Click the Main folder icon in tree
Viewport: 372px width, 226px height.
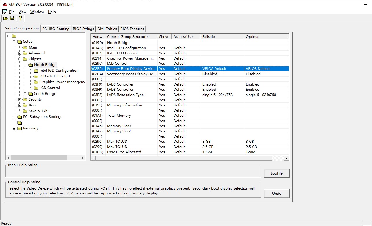25,47
